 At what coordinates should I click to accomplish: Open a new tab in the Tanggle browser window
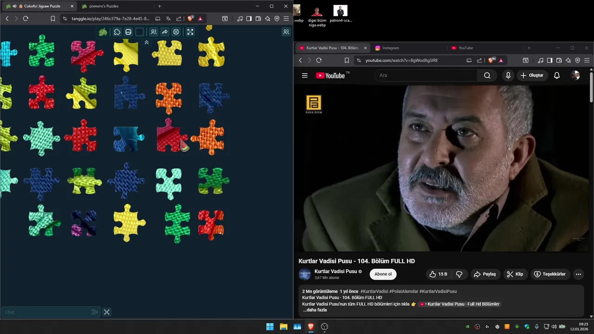(160, 6)
